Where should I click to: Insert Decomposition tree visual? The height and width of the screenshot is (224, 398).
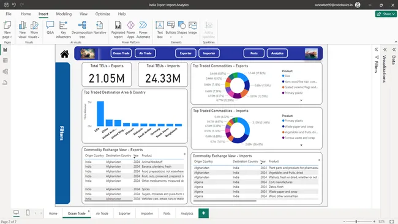[82, 29]
